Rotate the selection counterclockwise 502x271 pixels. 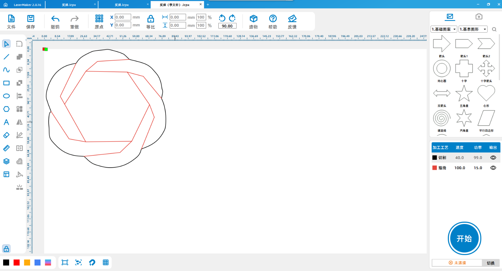pyautogui.click(x=222, y=18)
